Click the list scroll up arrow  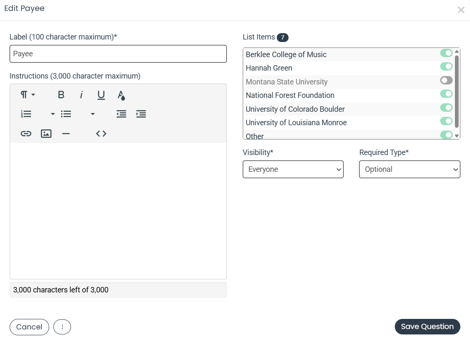(x=457, y=51)
